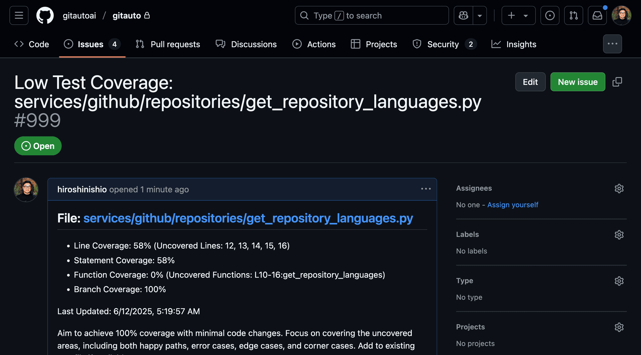Click the Type sidebar heading
Viewport: 641px width, 355px height.
(x=464, y=281)
